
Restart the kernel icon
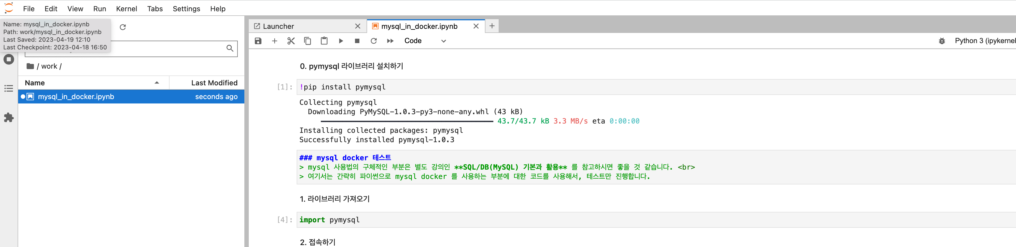(x=373, y=41)
